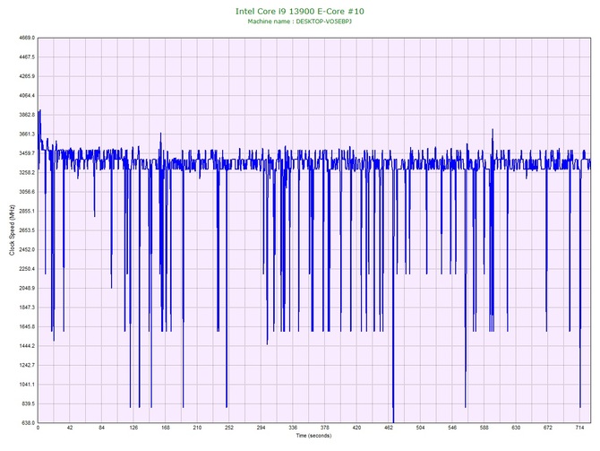Screen dimensions: 600x451
Task: Click the 1645.8 y-axis value
Action: [27, 327]
